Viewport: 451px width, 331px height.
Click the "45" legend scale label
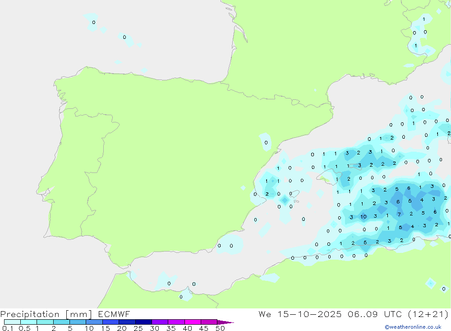pos(204,328)
